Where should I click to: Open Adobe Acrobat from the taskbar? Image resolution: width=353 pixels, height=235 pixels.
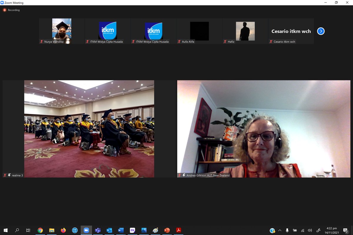[178, 230]
